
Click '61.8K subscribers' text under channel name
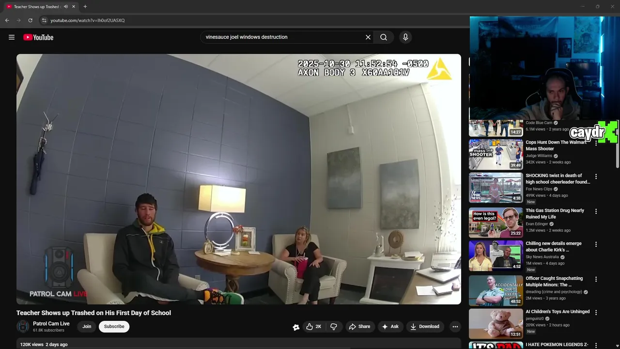coord(48,331)
